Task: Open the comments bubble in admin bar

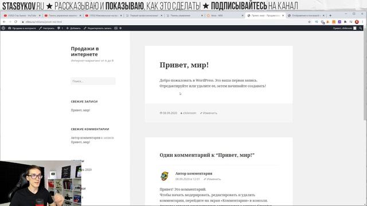Action: pos(60,28)
